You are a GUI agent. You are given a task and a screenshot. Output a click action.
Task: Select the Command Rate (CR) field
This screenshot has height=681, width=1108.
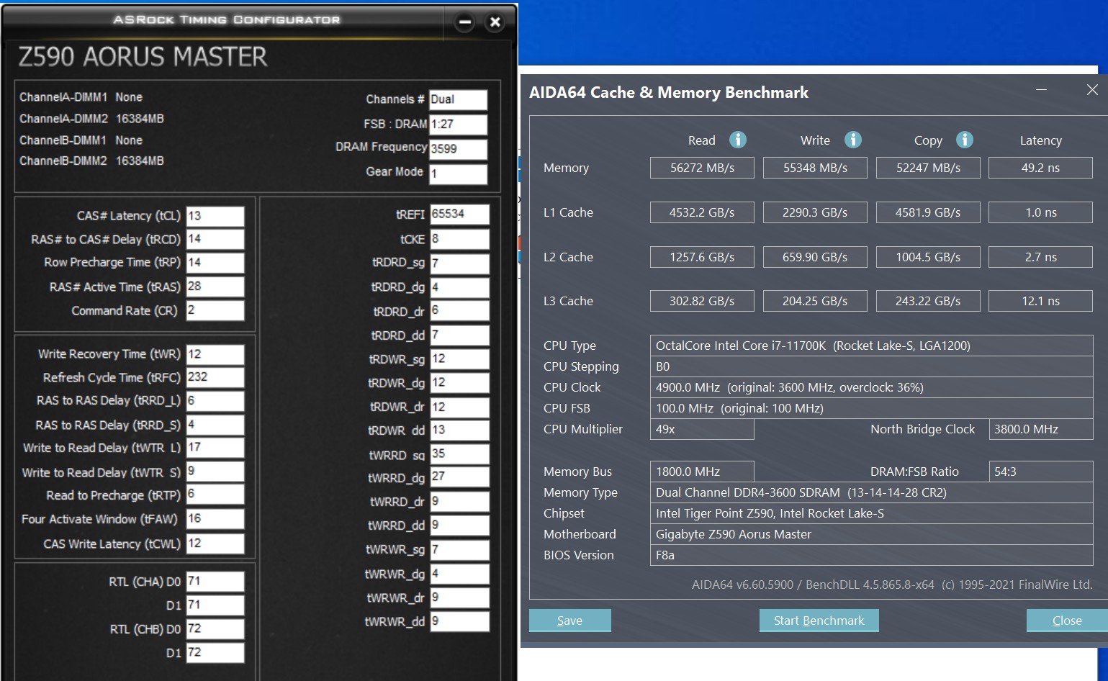coord(215,310)
